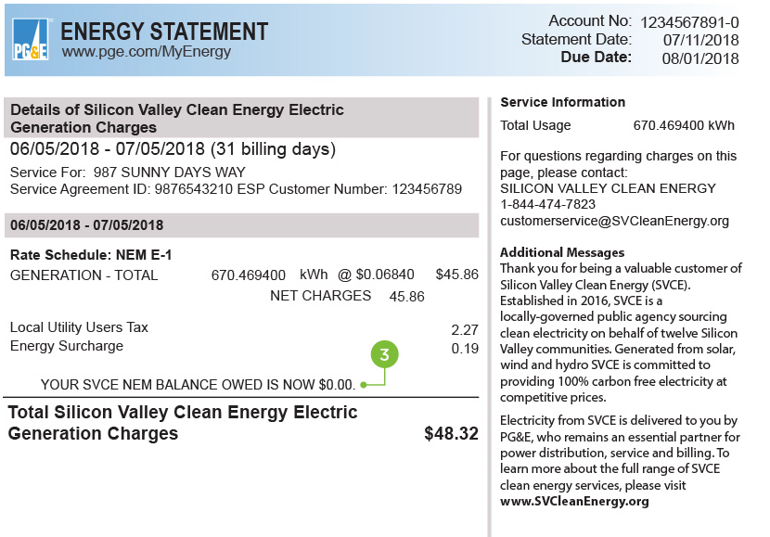Open the www.SVCleanEnergy.org link
The height and width of the screenshot is (537, 770).
coord(574,501)
